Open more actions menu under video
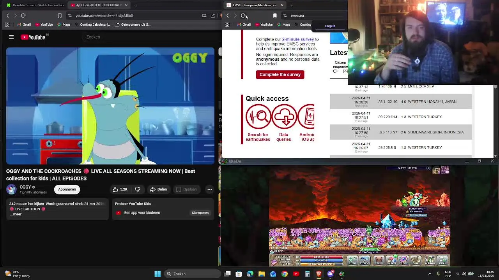Image resolution: width=499 pixels, height=280 pixels. coord(210,189)
